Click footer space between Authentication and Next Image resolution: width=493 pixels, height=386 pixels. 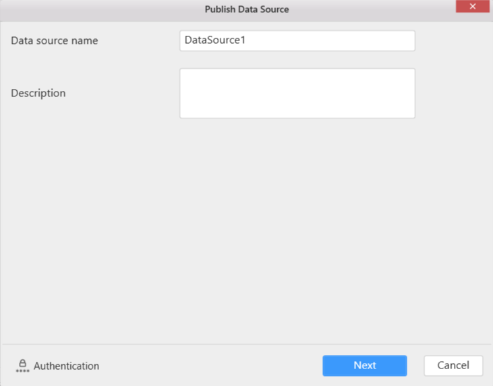click(209, 366)
